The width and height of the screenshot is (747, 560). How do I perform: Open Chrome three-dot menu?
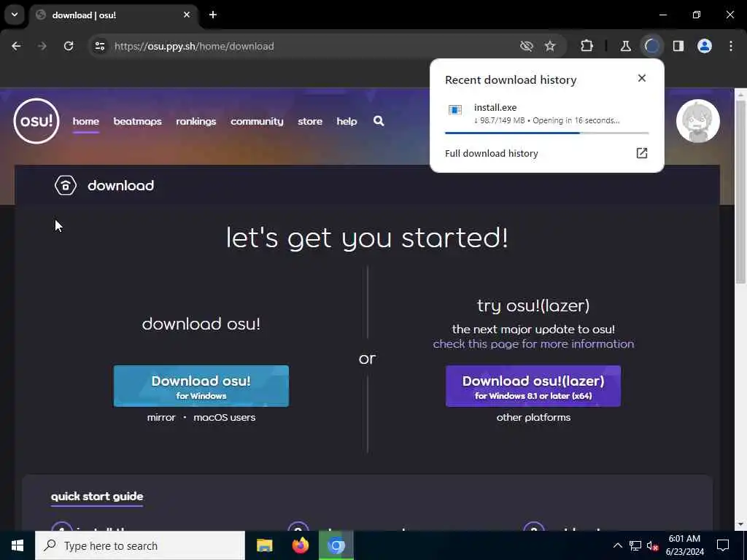pos(731,46)
